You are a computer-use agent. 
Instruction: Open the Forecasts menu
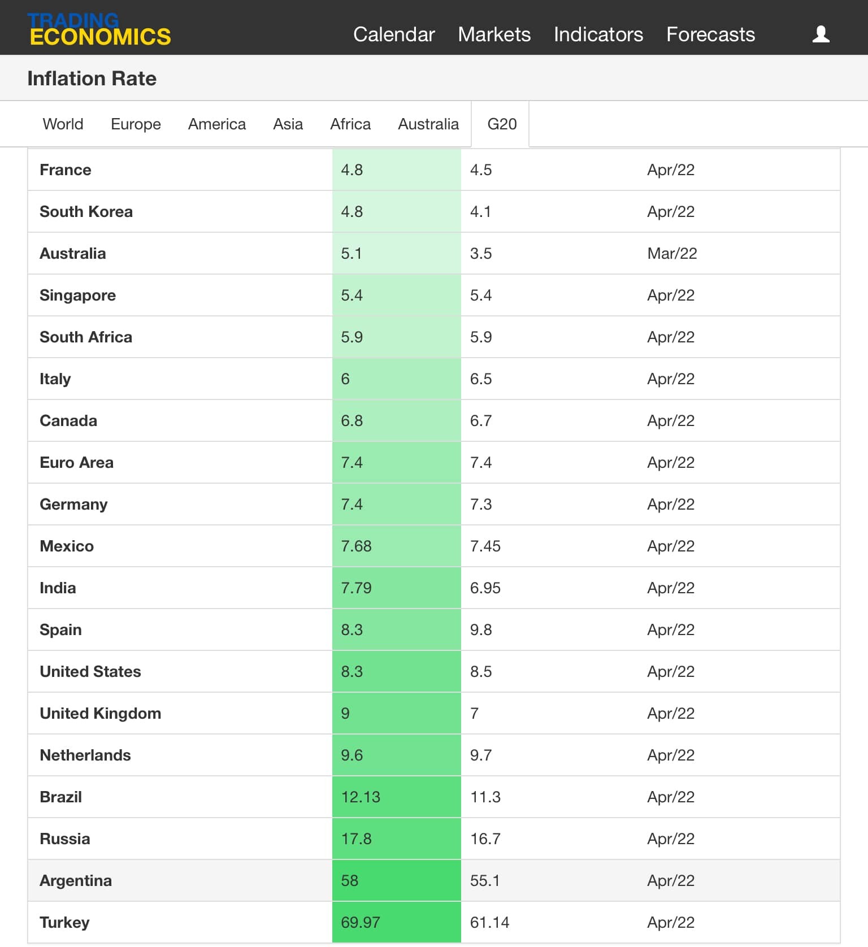(x=710, y=34)
